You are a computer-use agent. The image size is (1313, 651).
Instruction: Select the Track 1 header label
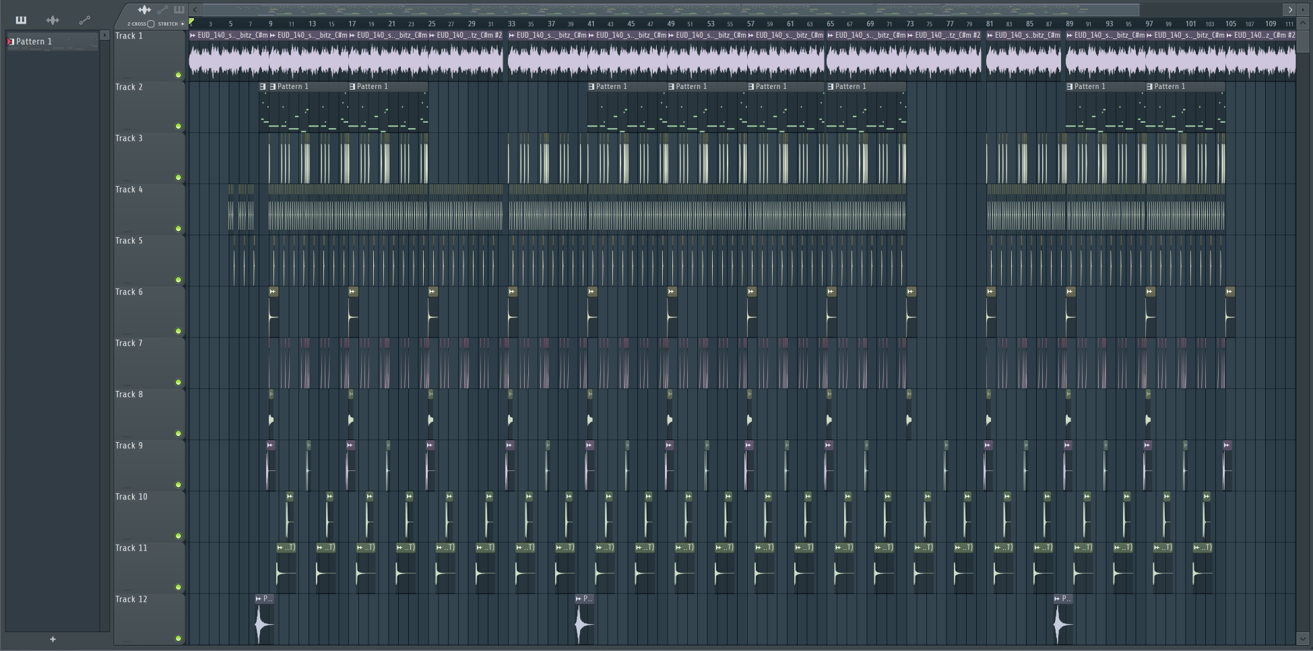pyautogui.click(x=129, y=36)
